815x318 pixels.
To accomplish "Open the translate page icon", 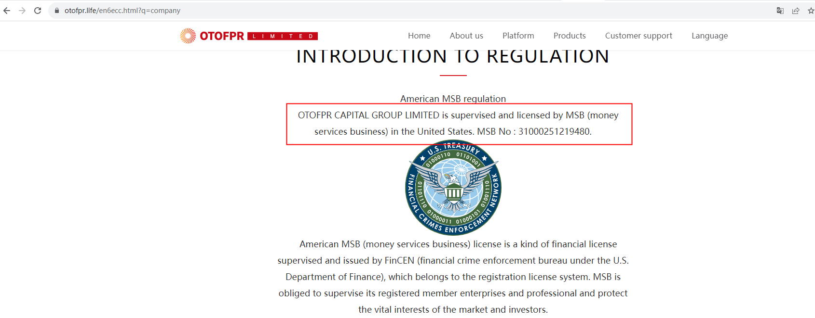I will pos(780,11).
